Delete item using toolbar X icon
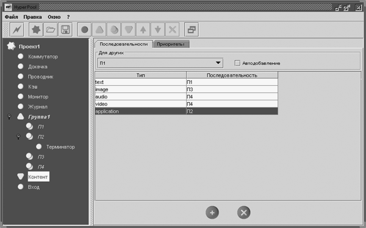This screenshot has height=228, width=366. coord(173,30)
